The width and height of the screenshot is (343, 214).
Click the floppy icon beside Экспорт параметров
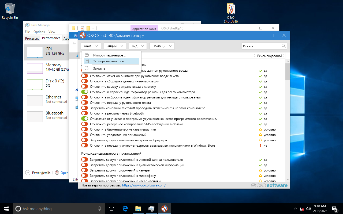[87, 61]
